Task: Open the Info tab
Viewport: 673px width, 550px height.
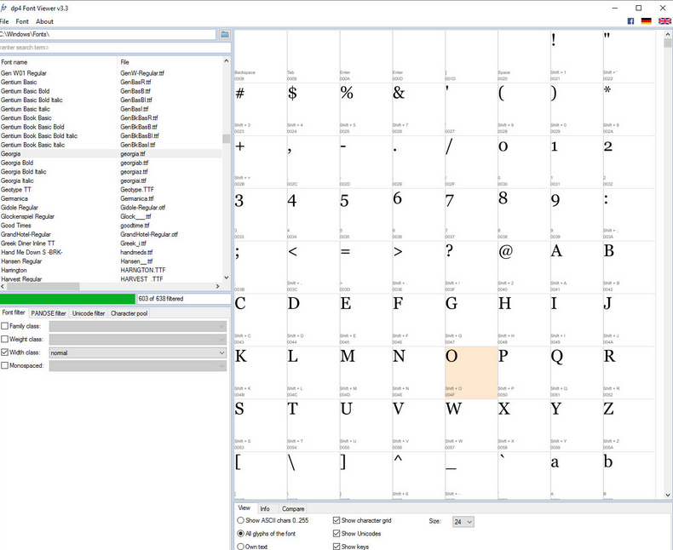Action: click(265, 508)
